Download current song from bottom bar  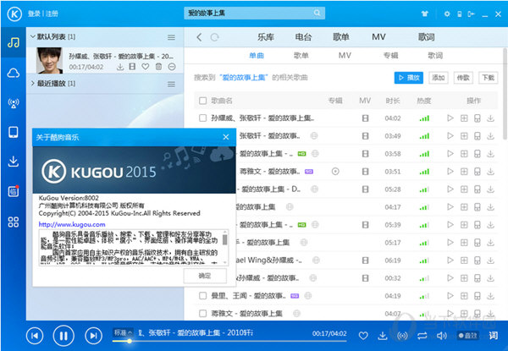point(383,336)
